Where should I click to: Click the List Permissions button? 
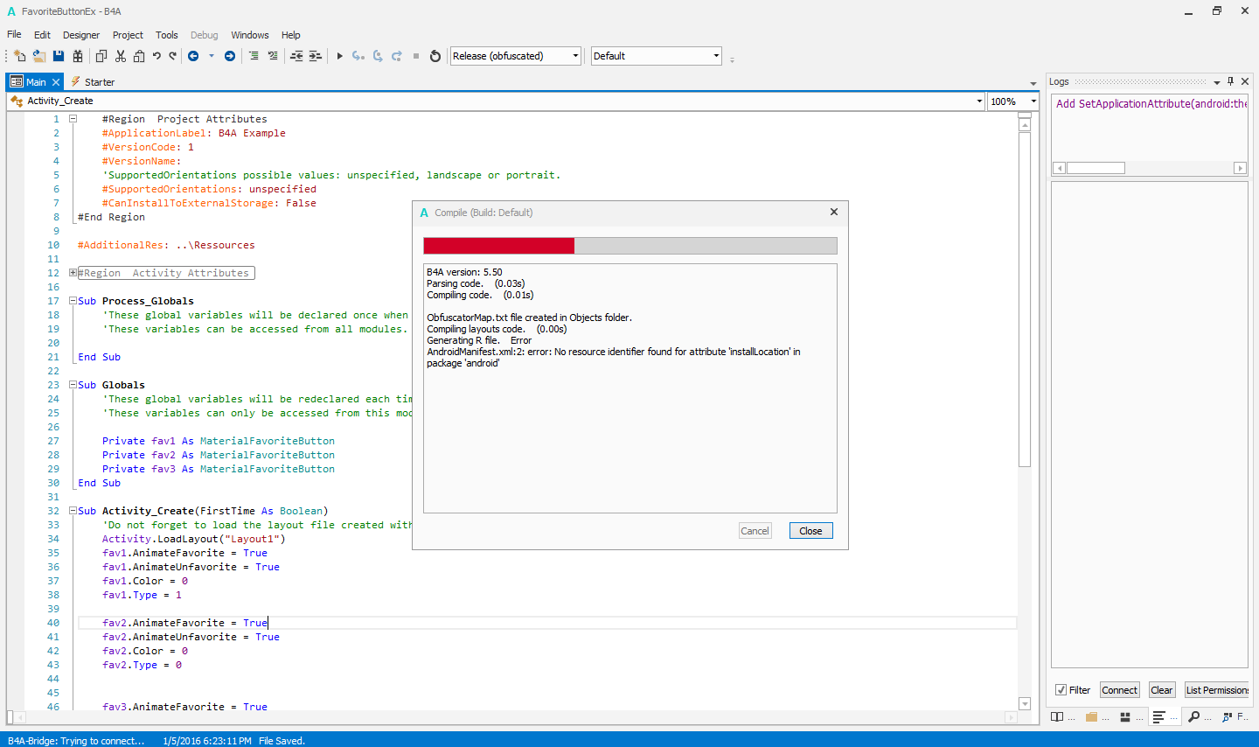pos(1217,690)
